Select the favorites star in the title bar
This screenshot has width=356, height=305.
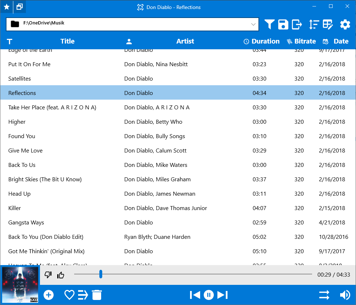pos(6,6)
